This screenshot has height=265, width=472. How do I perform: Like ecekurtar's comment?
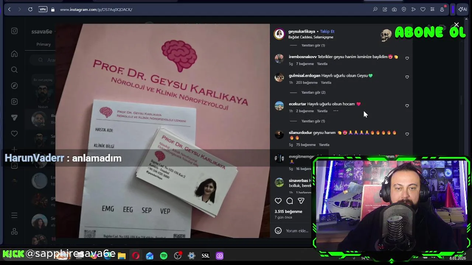click(407, 106)
